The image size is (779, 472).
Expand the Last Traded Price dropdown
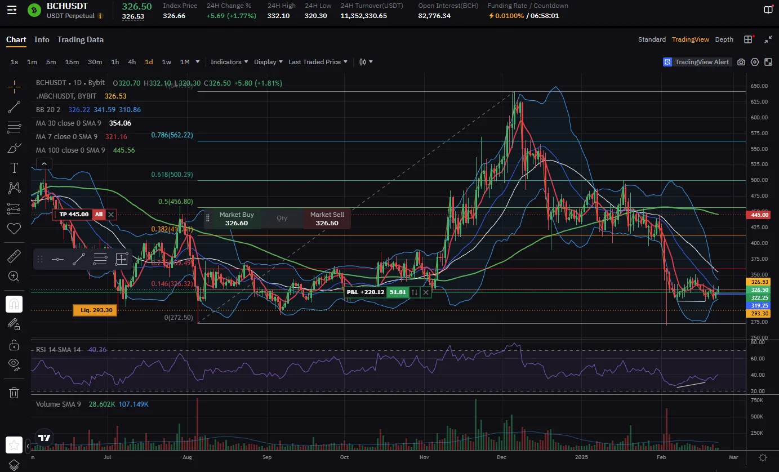pos(318,62)
